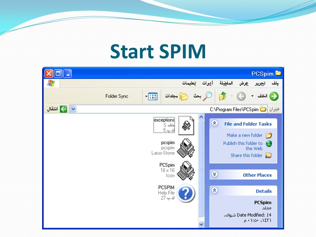Click the Other Places header text
This screenshot has height=237, width=316.
[257, 175]
